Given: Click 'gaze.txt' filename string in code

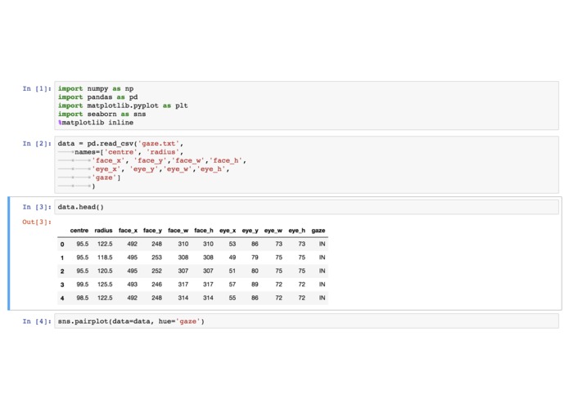Looking at the screenshot, I should [159, 143].
